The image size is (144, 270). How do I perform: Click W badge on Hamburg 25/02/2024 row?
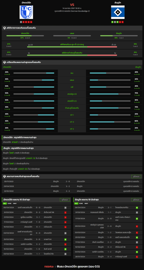tap(137, 237)
